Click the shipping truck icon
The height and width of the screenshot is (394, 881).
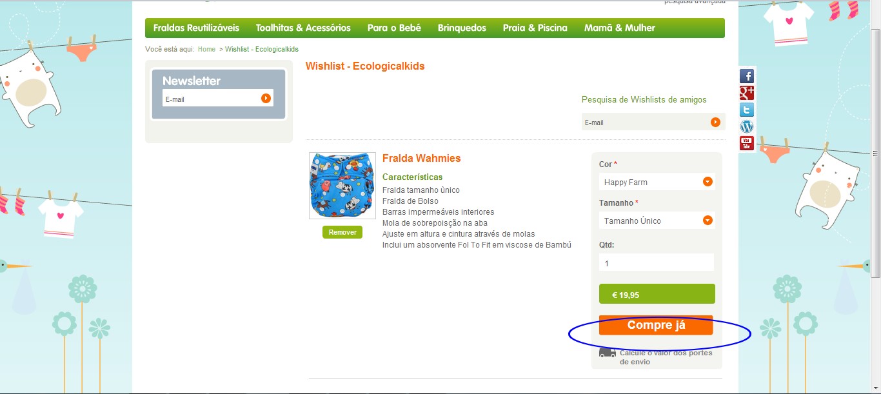pos(608,353)
